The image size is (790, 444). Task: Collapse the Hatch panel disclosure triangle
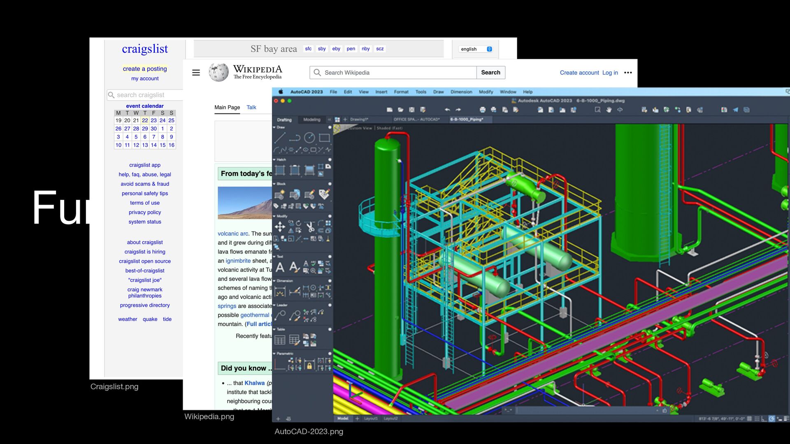[274, 160]
